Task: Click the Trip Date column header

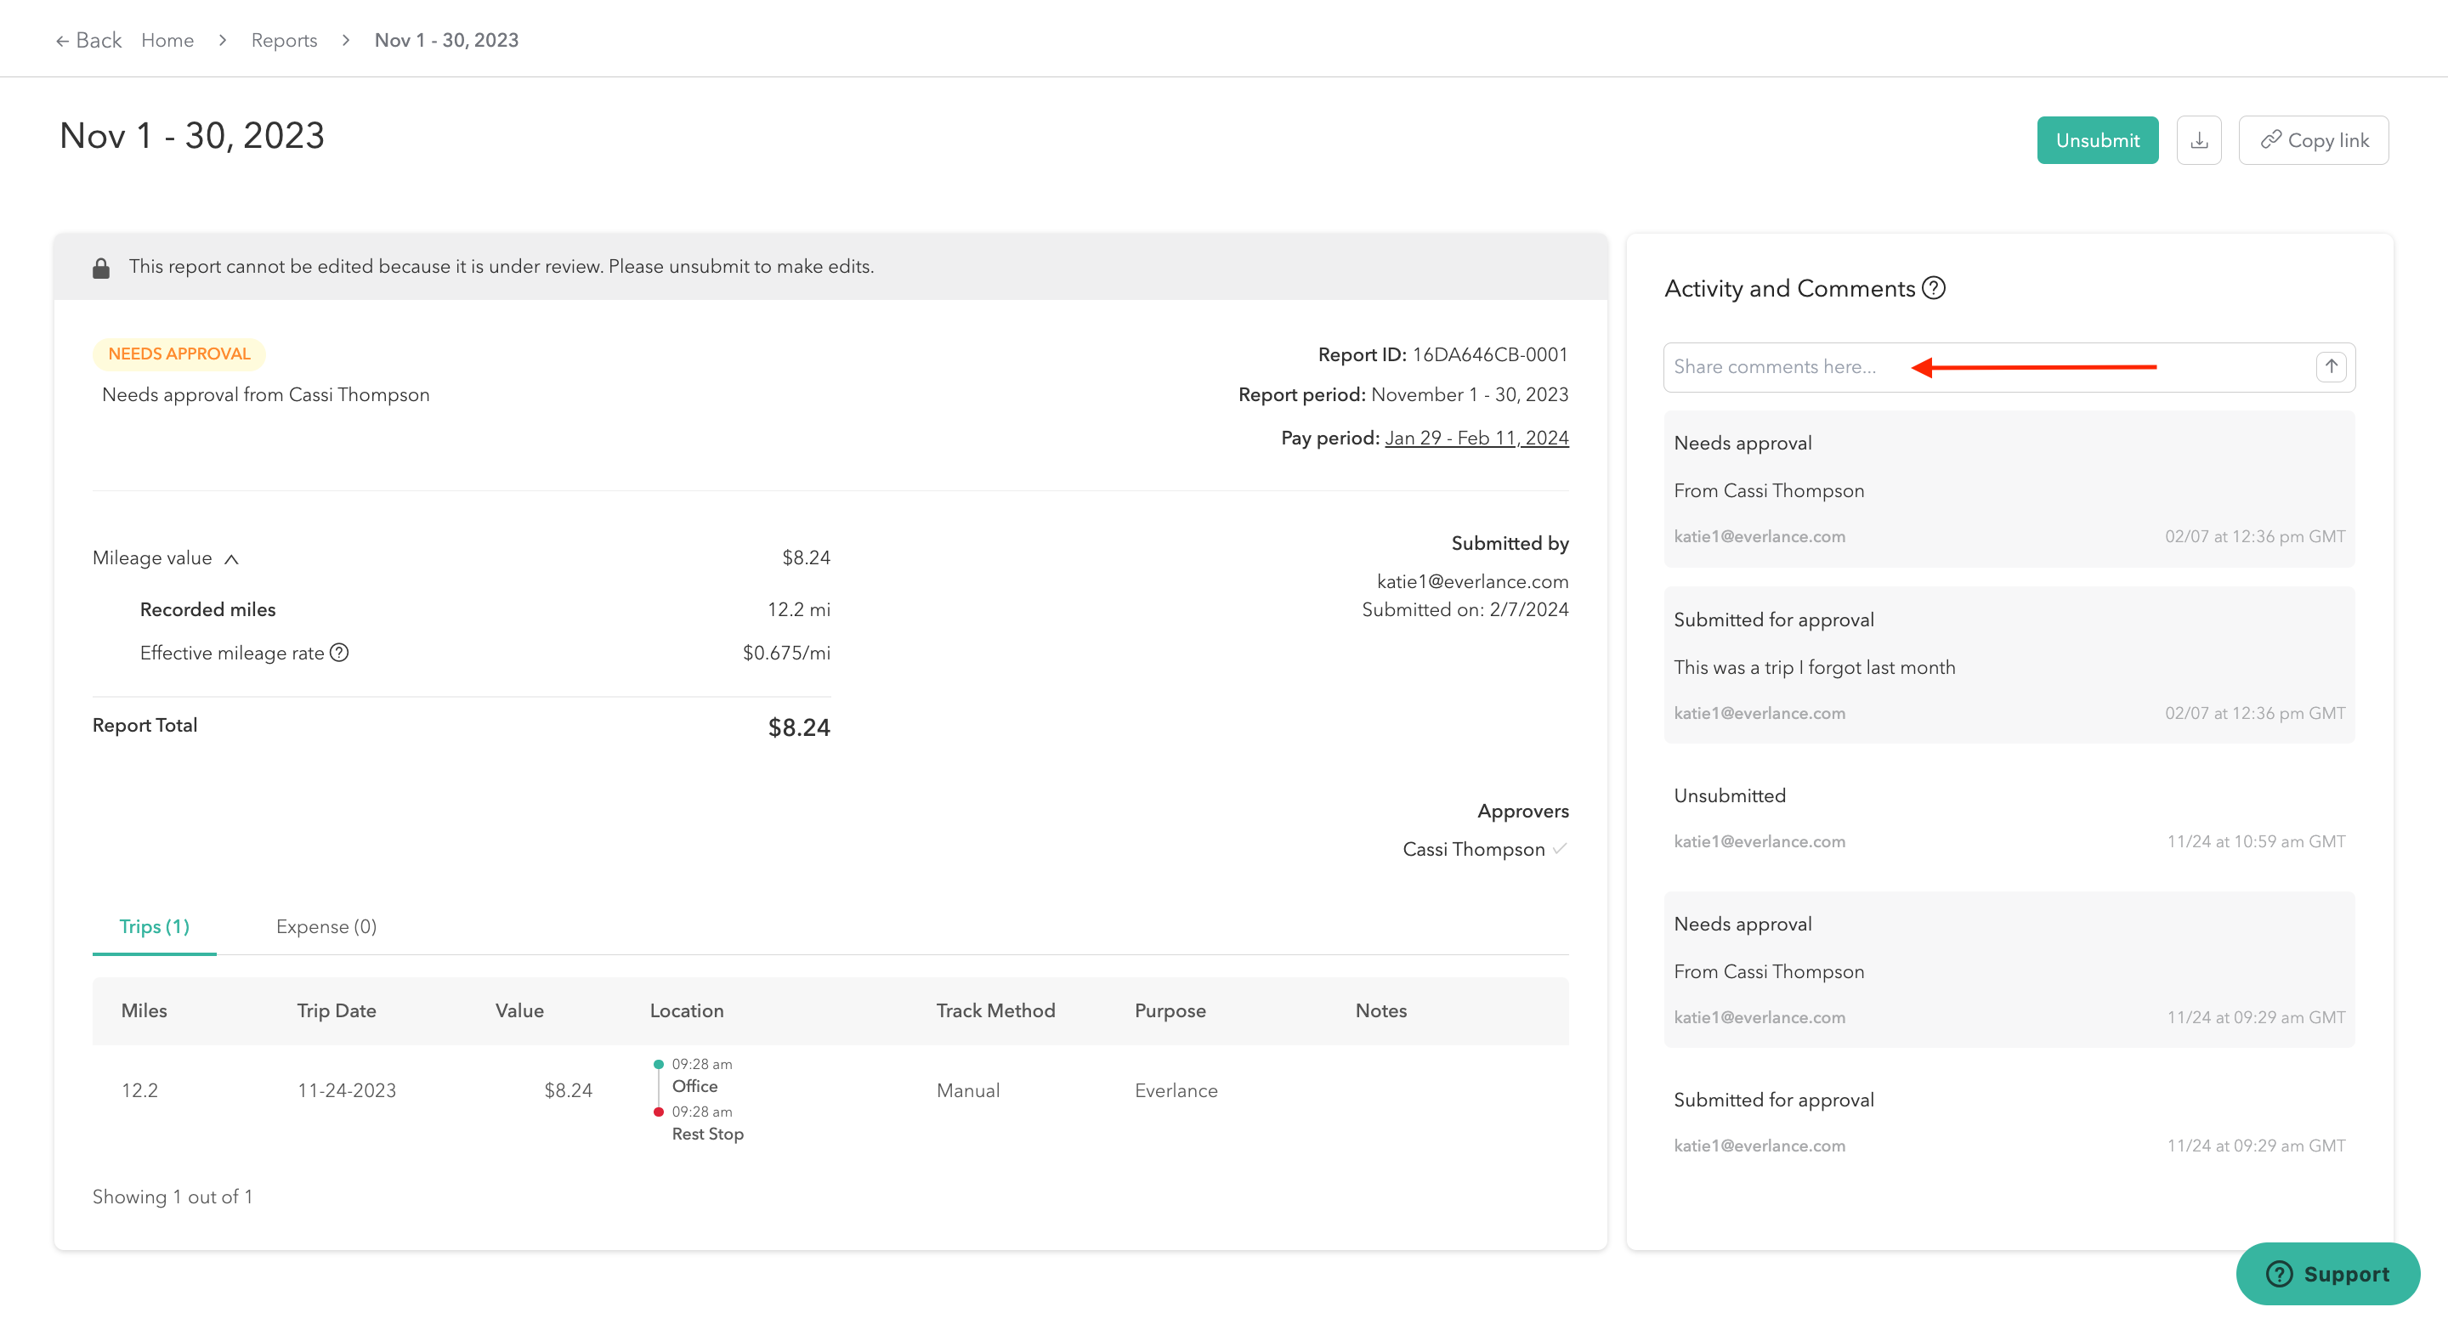Action: point(336,1010)
